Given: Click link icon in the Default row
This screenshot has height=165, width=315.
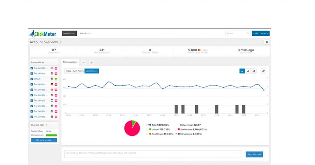Looking at the screenshot, I should [x=32, y=79].
